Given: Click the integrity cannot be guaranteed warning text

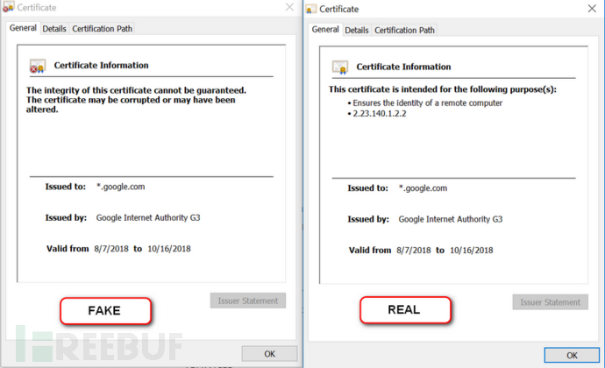Looking at the screenshot, I should (136, 100).
